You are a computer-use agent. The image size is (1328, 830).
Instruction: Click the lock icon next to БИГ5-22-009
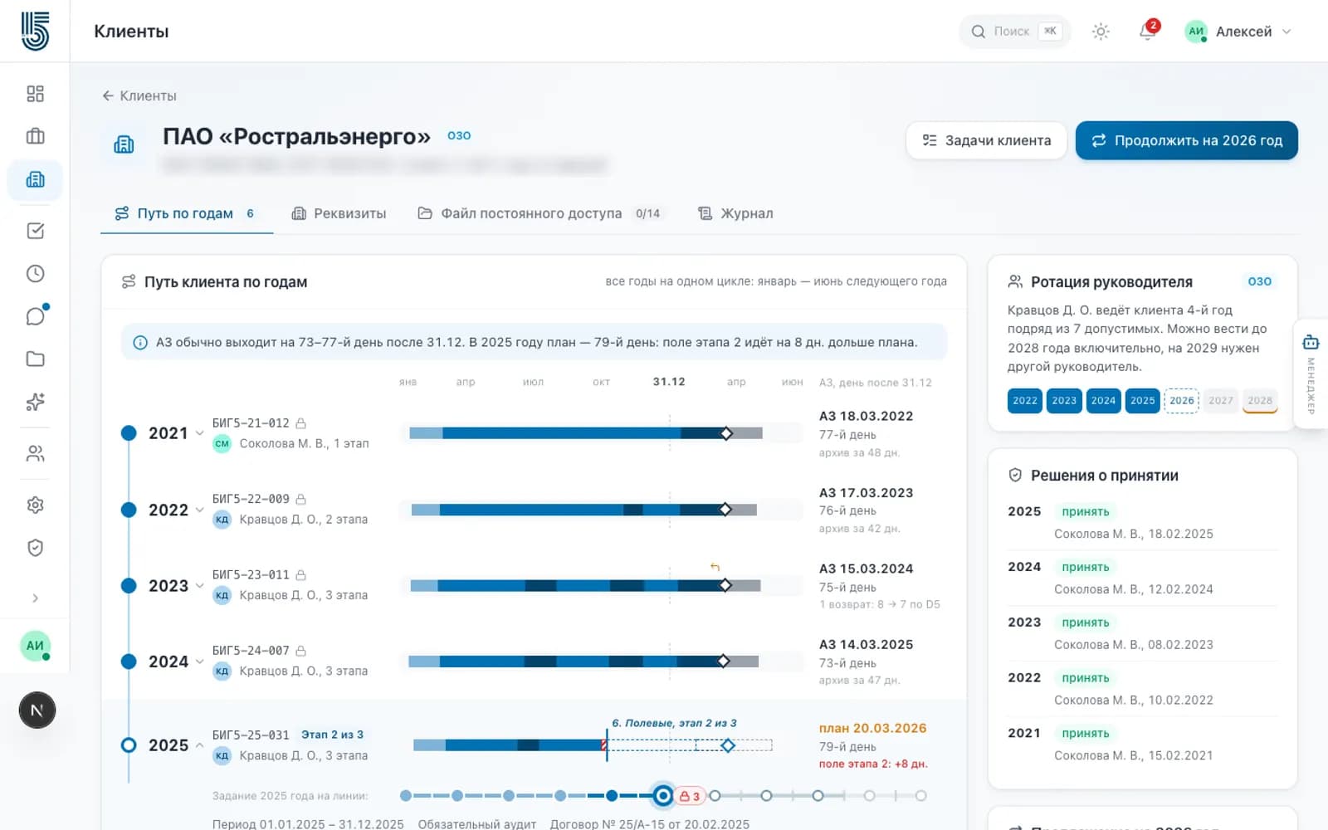tap(301, 499)
